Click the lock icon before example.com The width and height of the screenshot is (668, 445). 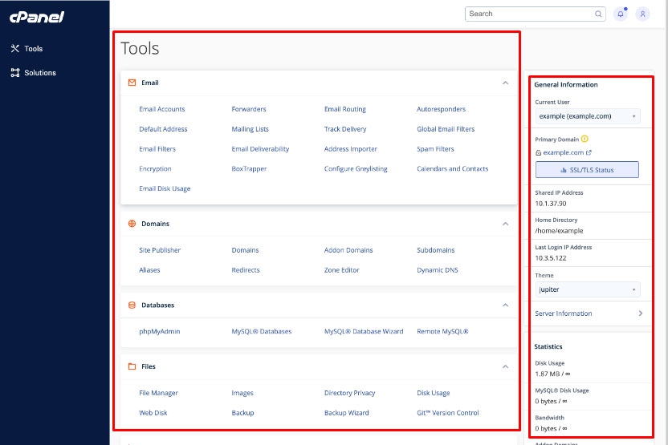(x=538, y=152)
